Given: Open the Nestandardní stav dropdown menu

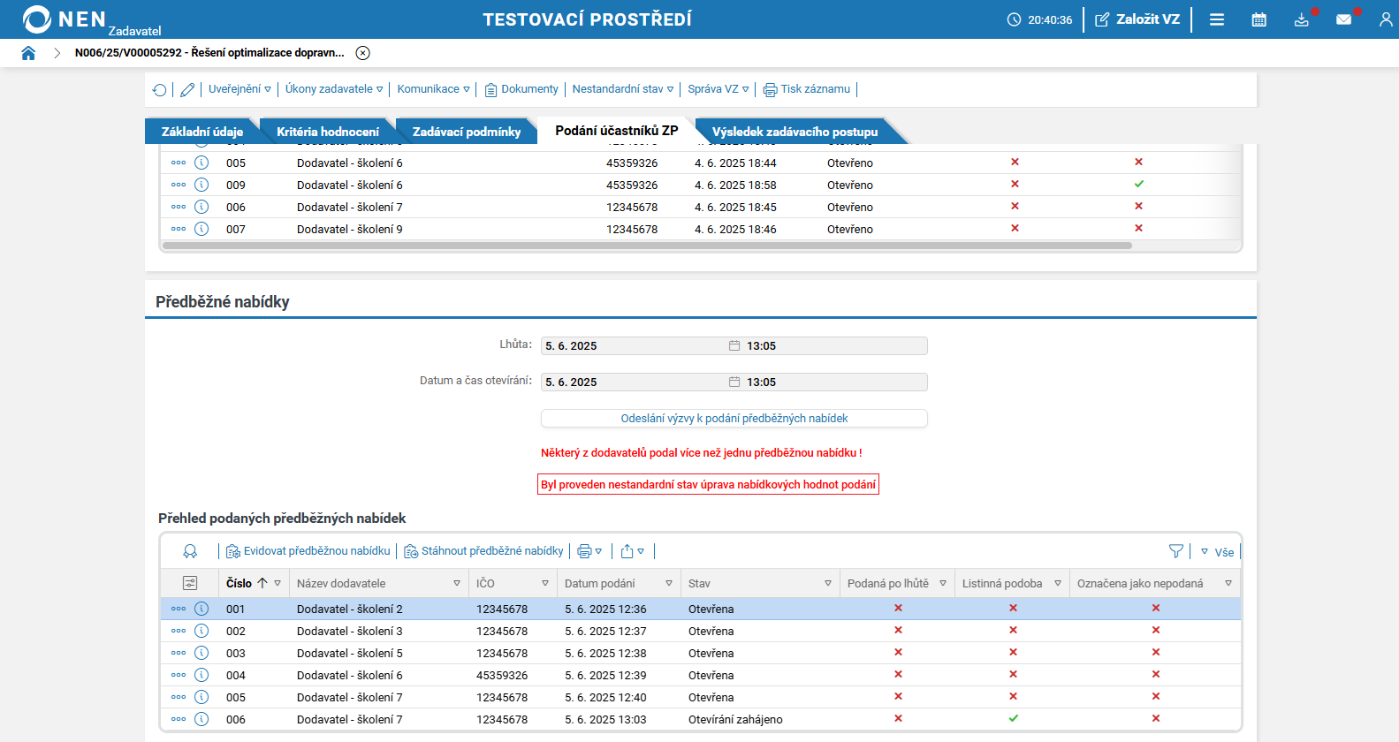Looking at the screenshot, I should click(623, 89).
